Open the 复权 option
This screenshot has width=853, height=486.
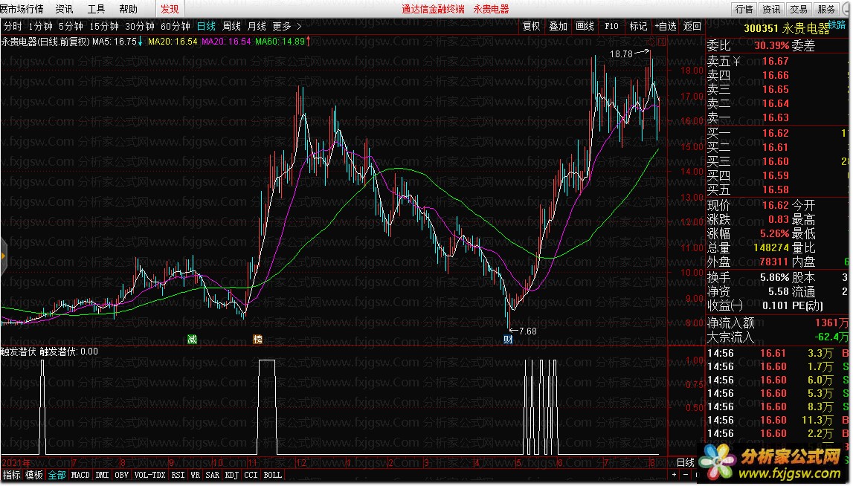click(x=531, y=26)
